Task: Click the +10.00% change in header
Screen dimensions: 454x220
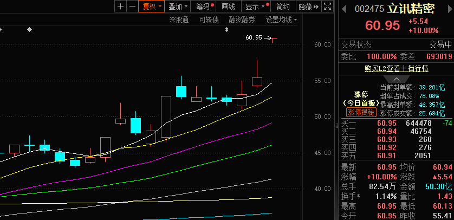Action: (x=423, y=30)
